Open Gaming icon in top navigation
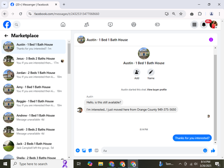The height and width of the screenshot is (168, 224). pyautogui.click(x=157, y=25)
